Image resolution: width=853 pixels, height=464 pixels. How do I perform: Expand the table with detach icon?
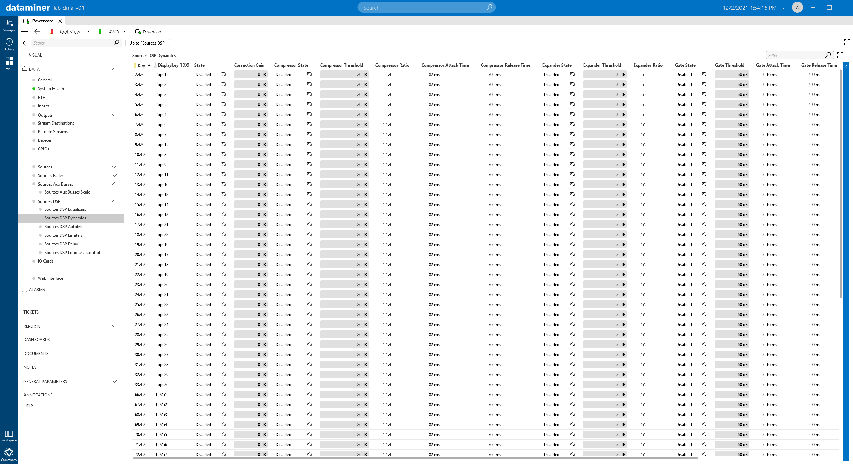(840, 55)
